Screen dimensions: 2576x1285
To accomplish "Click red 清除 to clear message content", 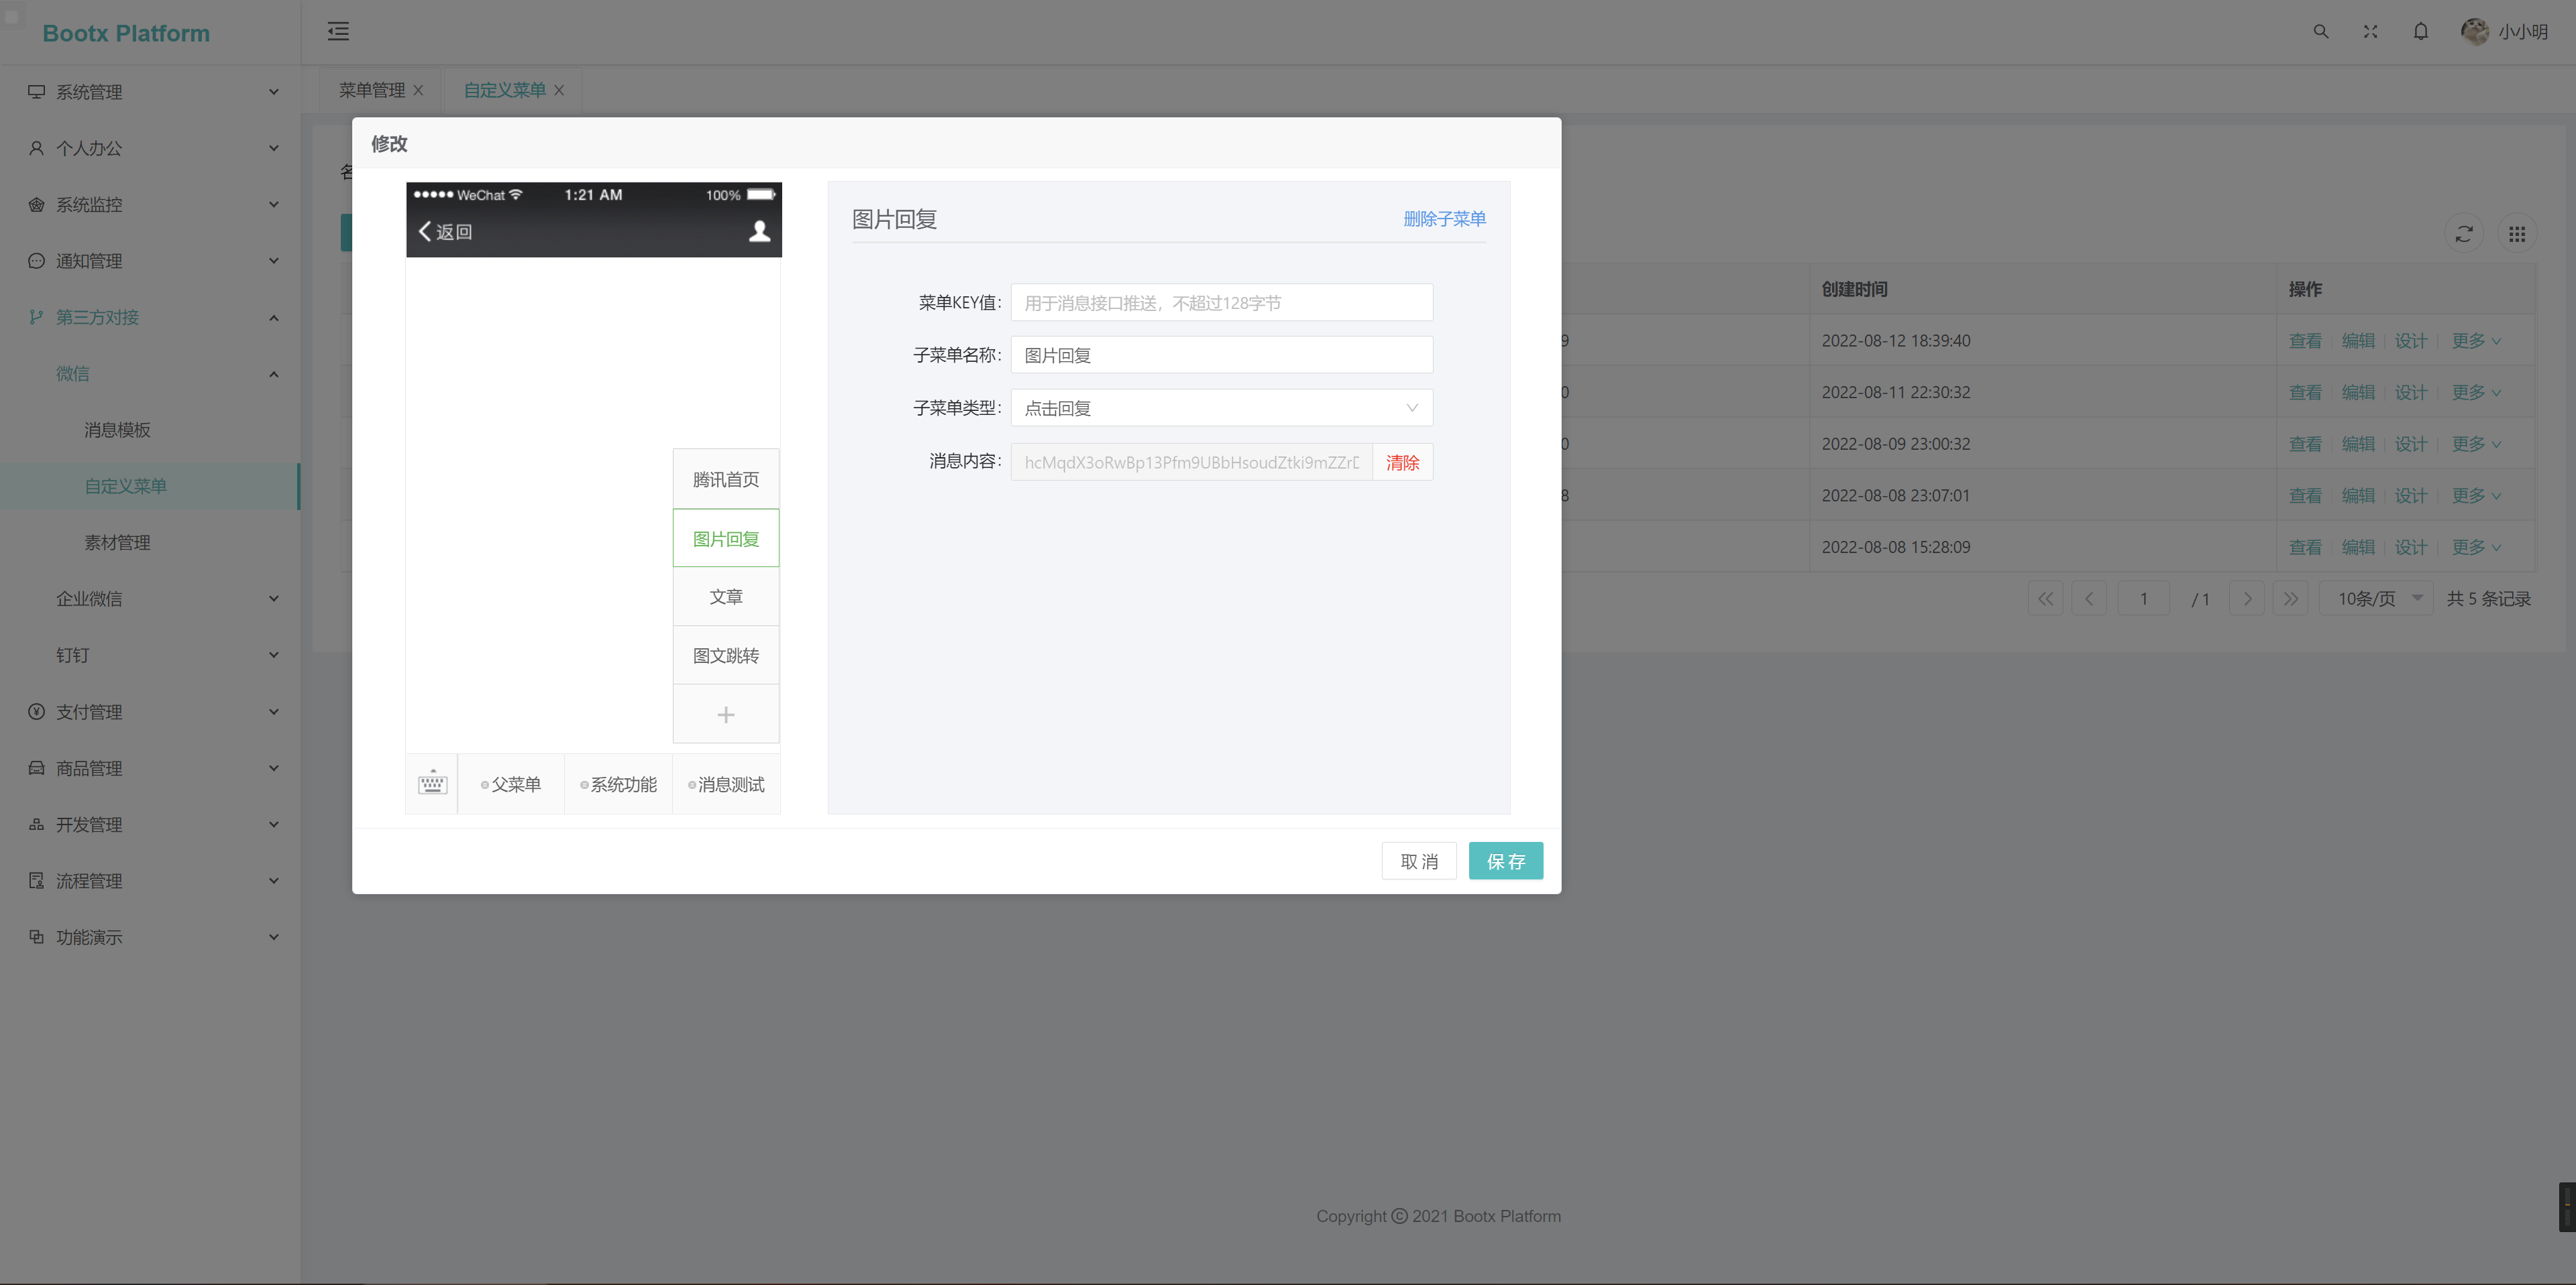I will tap(1402, 463).
